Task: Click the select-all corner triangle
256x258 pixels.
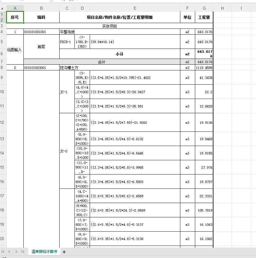Action: (2, 8)
